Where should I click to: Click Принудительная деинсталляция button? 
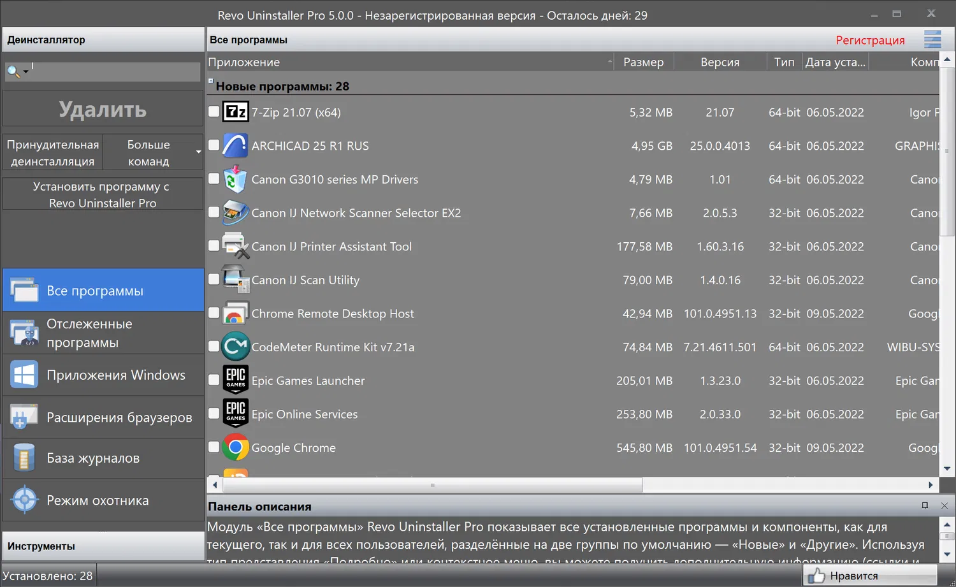[53, 153]
